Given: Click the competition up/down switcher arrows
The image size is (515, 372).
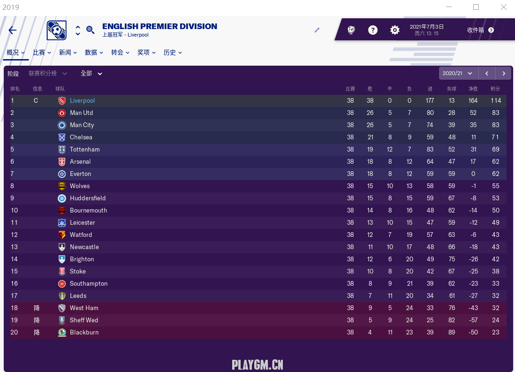Looking at the screenshot, I should point(78,30).
